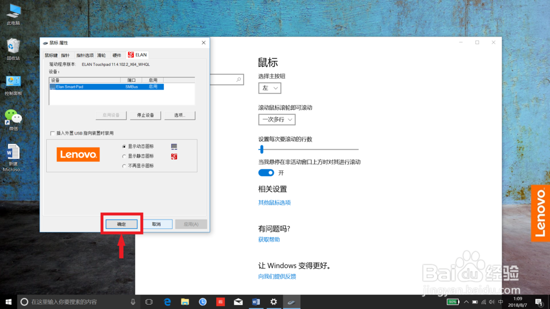The width and height of the screenshot is (550, 309).
Task: Select the Elan Smart-Pad device row
Action: [107, 87]
